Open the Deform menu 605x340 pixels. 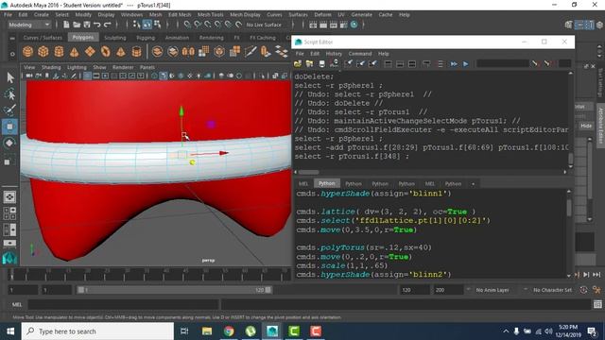tap(322, 15)
